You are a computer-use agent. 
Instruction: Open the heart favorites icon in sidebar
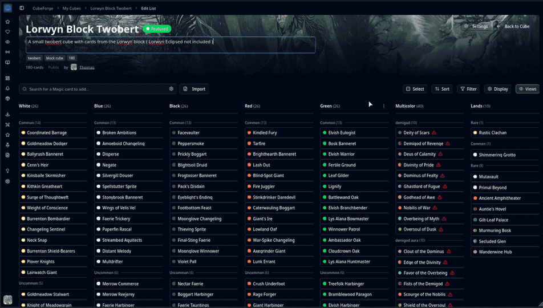(7, 32)
